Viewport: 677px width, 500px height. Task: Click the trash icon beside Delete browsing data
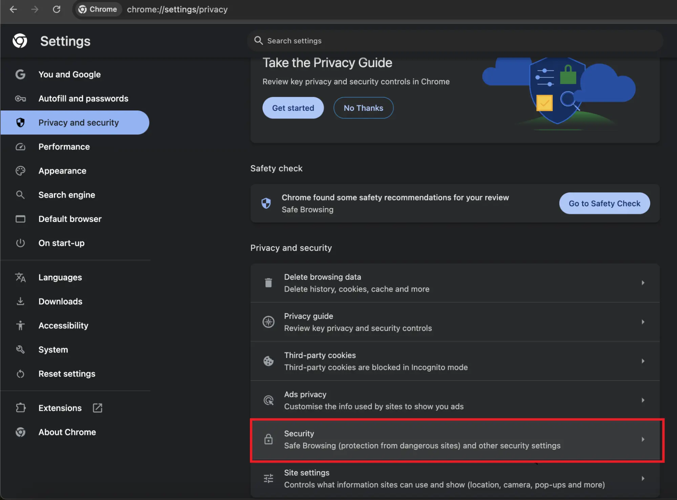point(268,282)
